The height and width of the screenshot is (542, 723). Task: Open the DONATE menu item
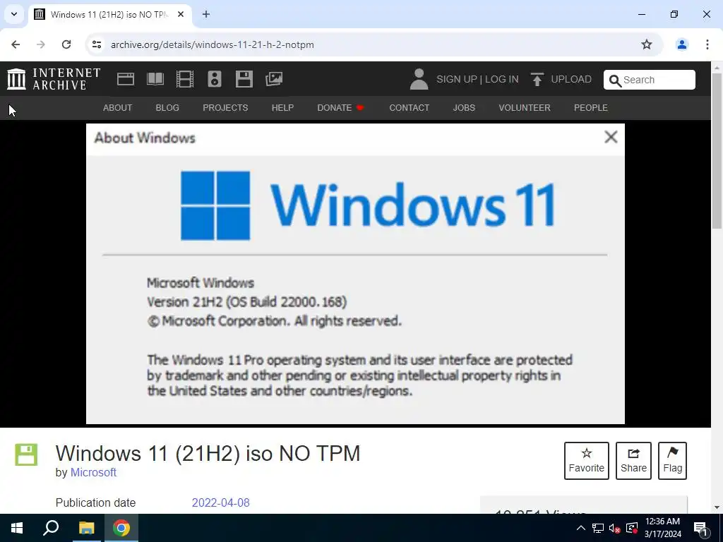click(341, 108)
